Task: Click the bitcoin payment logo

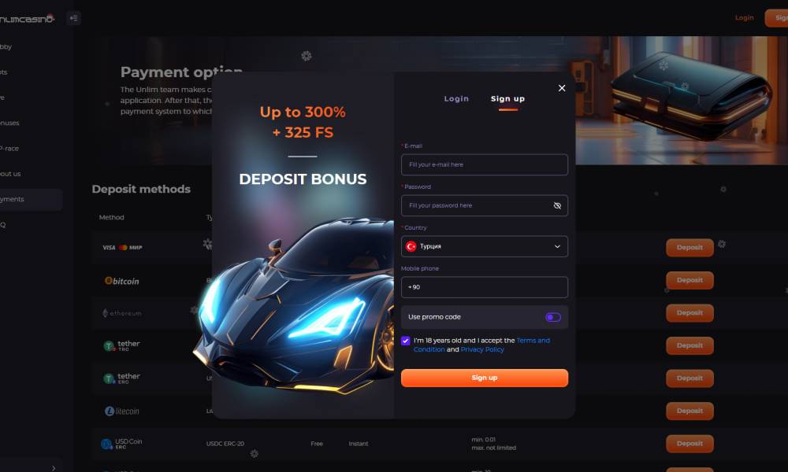Action: tap(121, 281)
